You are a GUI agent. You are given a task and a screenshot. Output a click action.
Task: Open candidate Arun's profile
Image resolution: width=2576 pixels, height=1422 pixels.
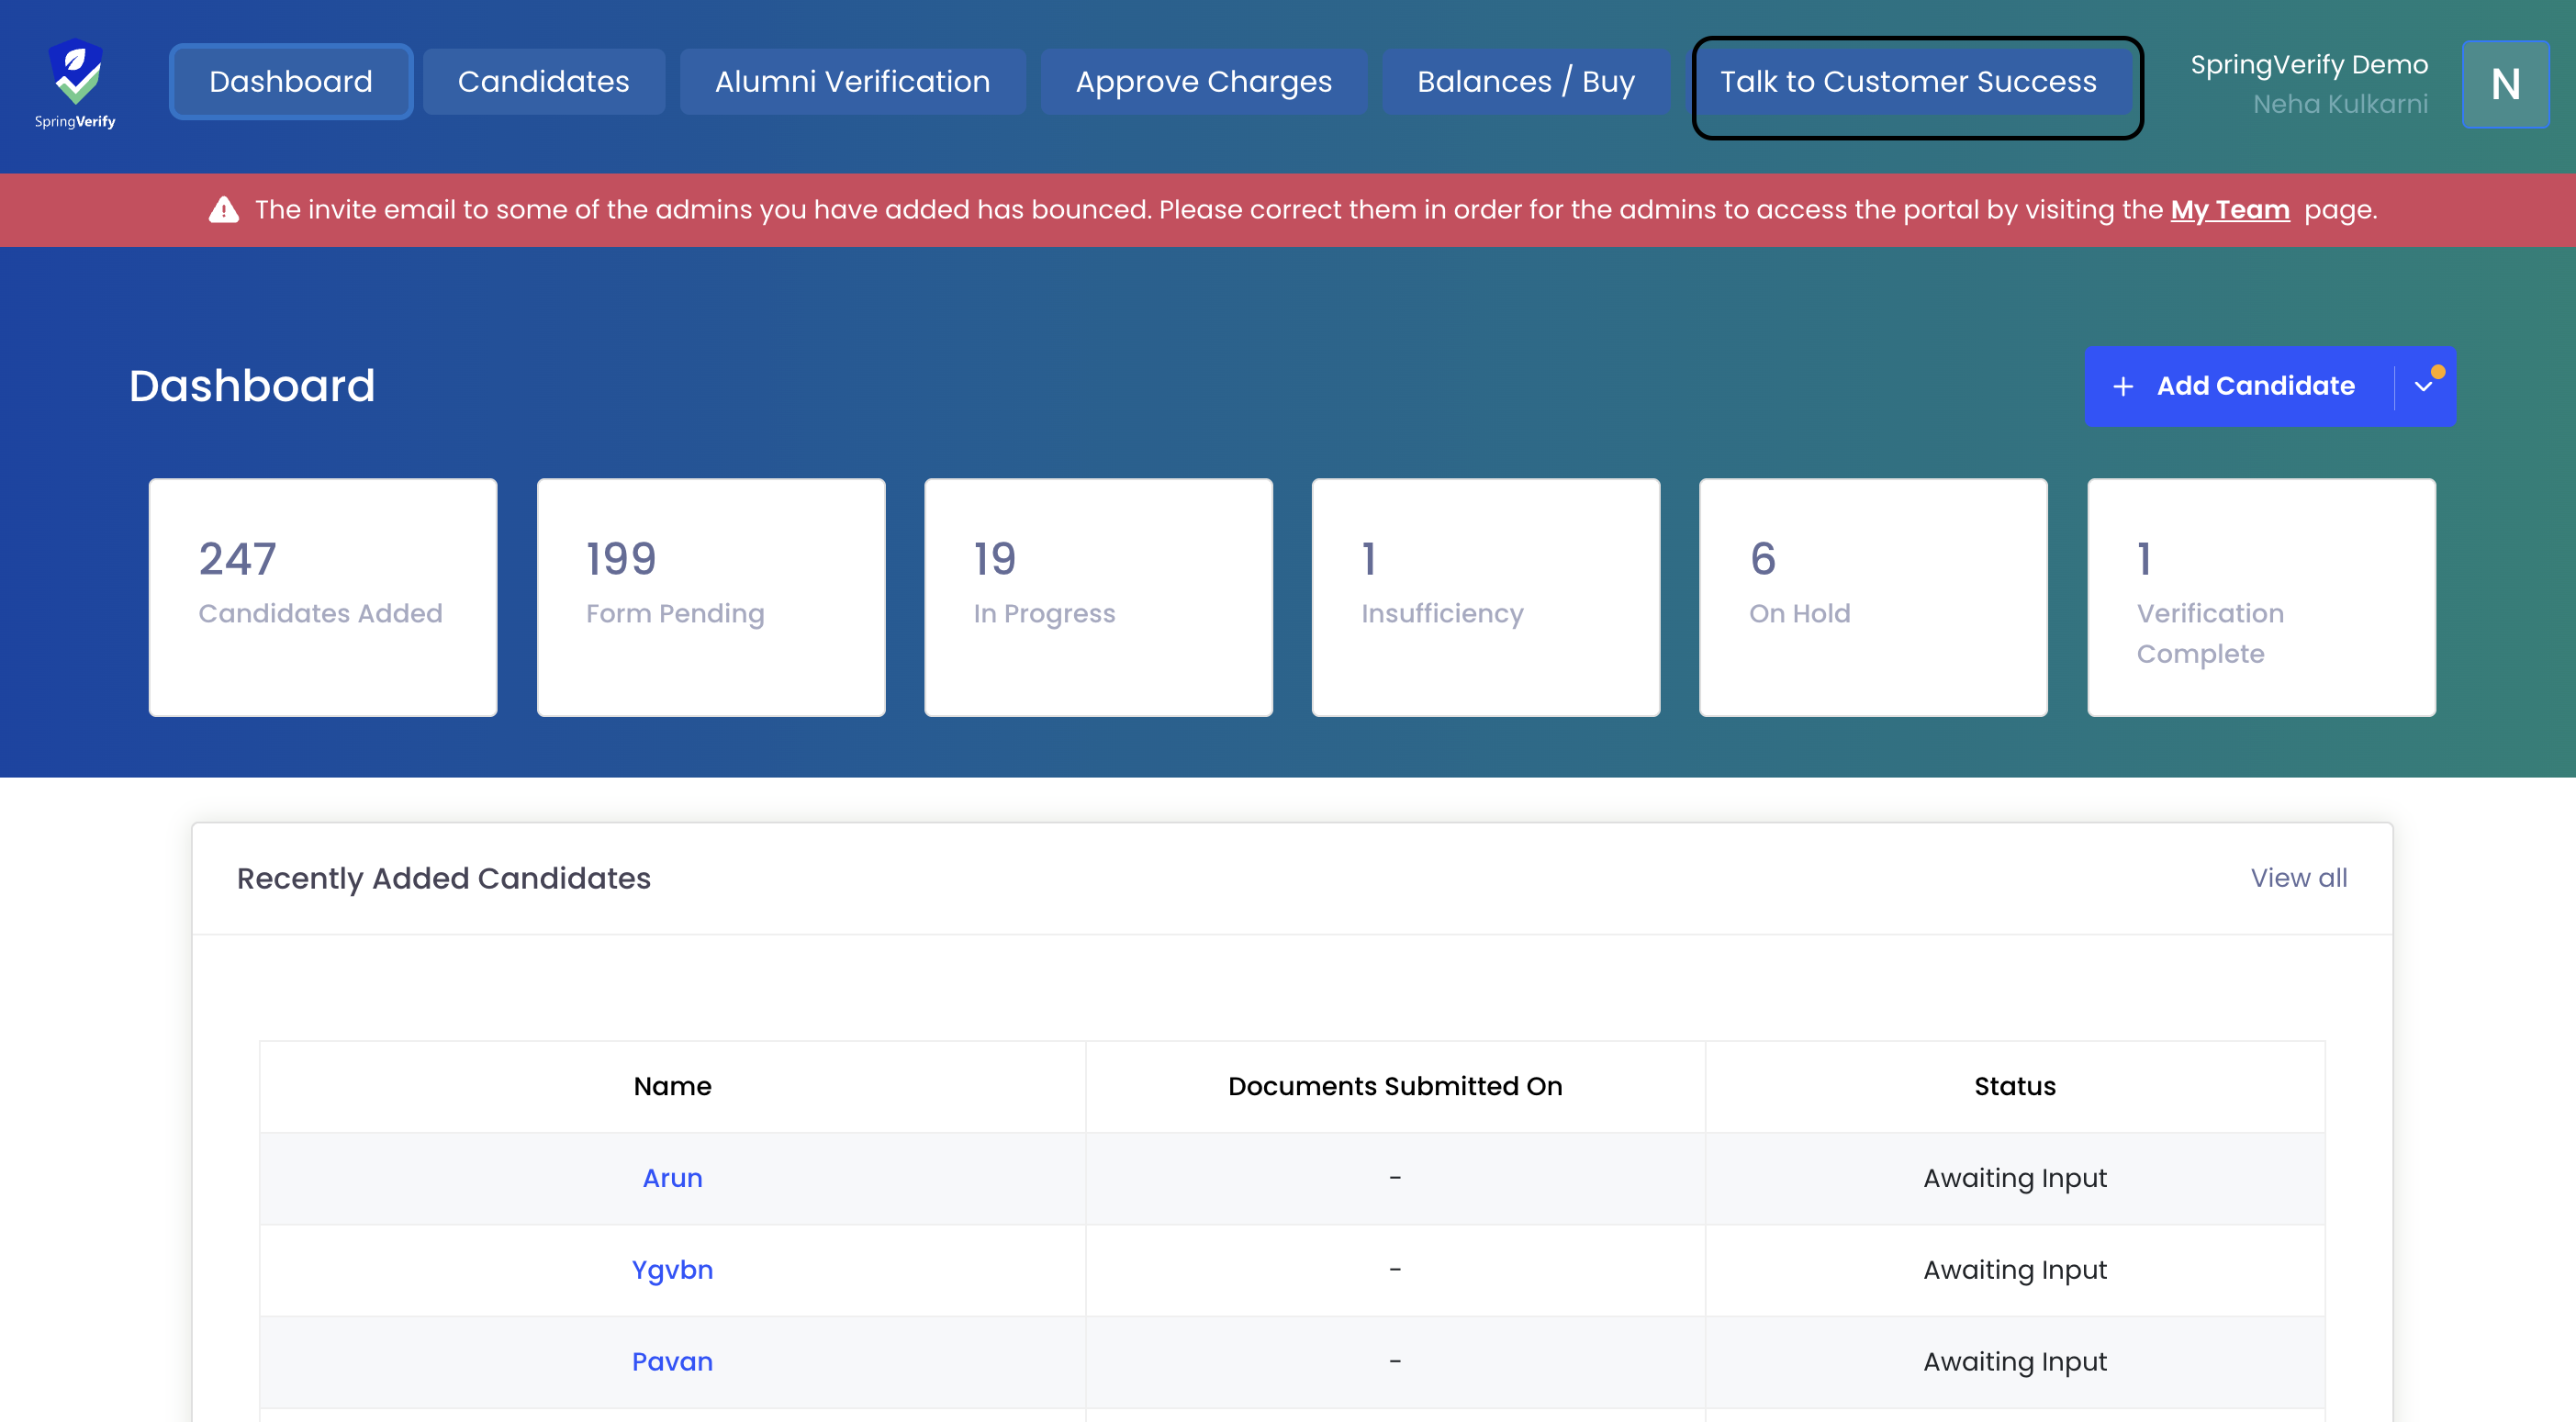pos(672,1177)
